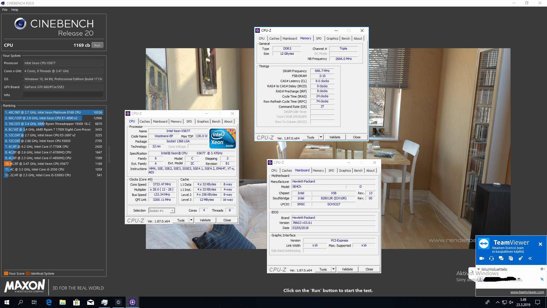This screenshot has width=547, height=308.
Task: Click Intel Xeon inside logo badge
Action: point(223,139)
